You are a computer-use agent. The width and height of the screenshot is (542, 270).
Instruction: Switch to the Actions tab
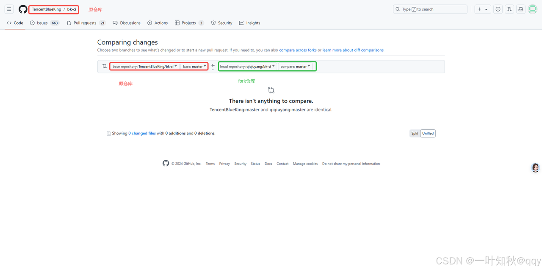point(158,23)
